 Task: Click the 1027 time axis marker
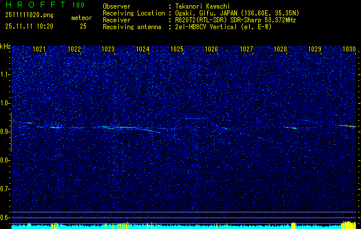(x=246, y=49)
